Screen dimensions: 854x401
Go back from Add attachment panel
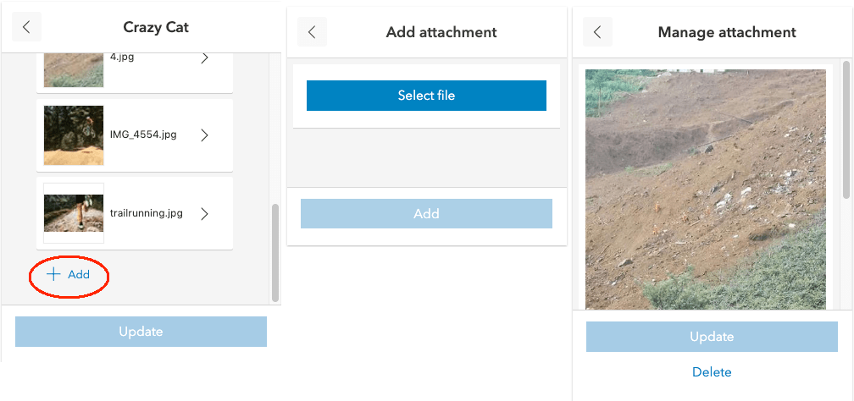312,32
